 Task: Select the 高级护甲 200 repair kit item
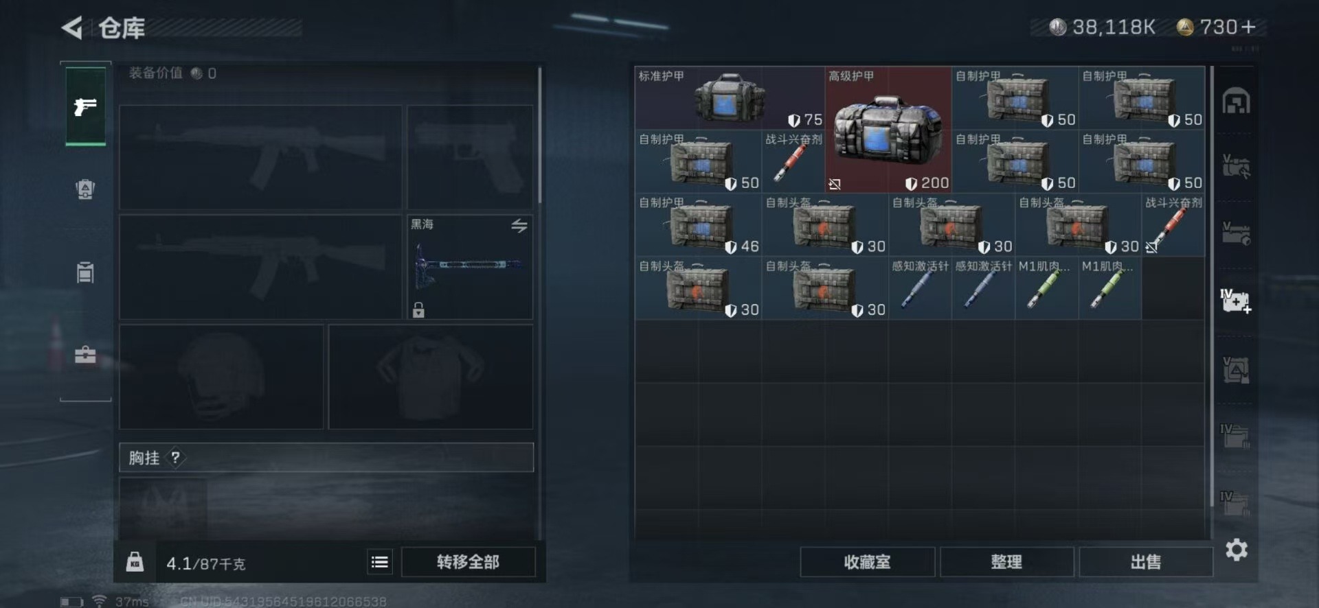click(x=888, y=129)
